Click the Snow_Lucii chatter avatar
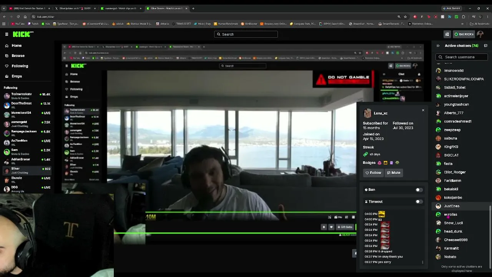The height and width of the screenshot is (277, 492). point(438,223)
